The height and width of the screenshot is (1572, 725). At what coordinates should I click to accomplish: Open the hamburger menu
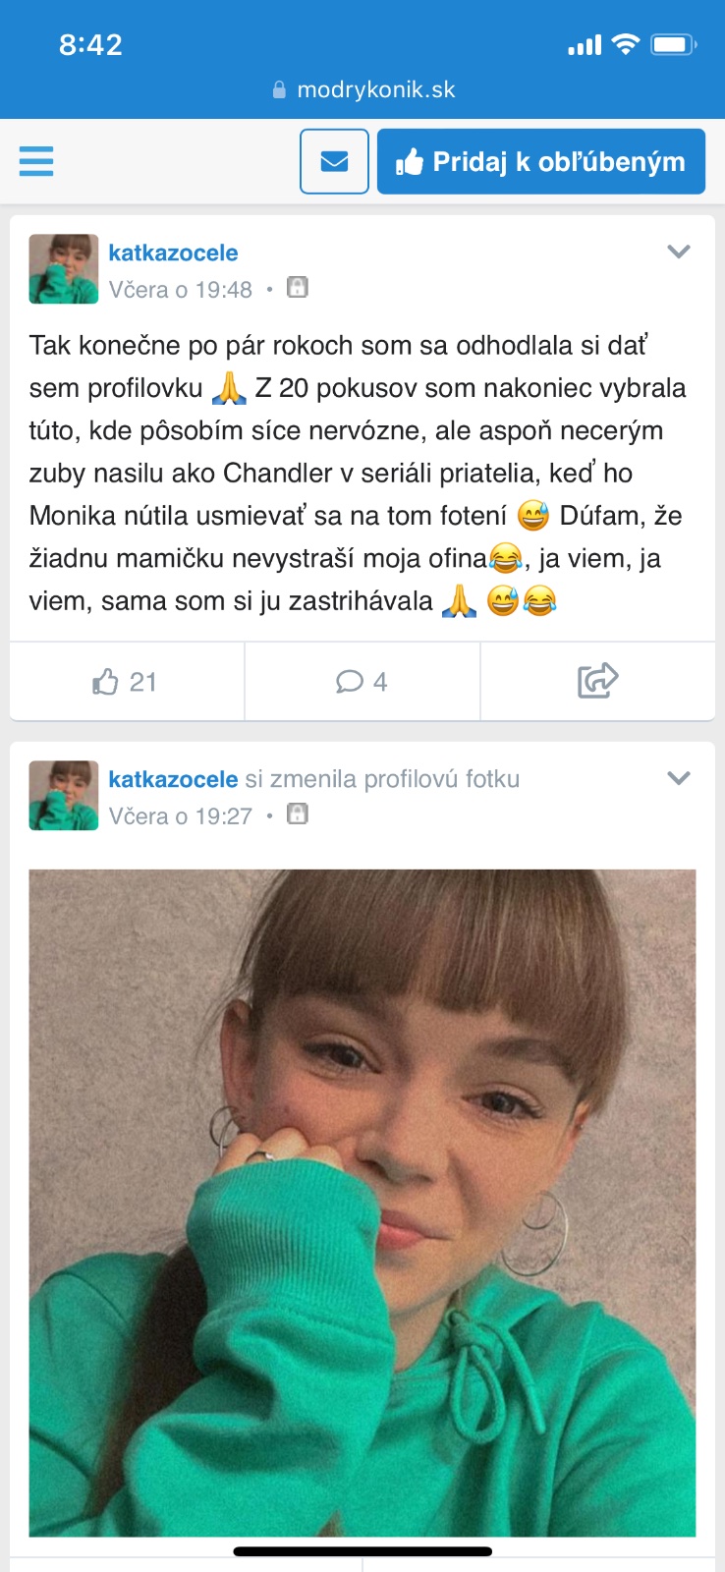(36, 161)
